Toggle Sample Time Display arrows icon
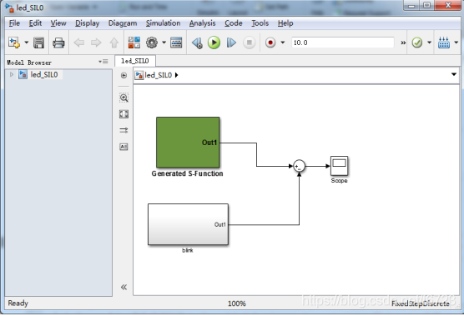 (124, 130)
